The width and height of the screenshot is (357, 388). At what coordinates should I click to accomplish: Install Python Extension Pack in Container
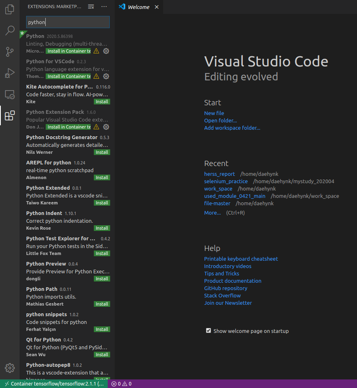68,127
